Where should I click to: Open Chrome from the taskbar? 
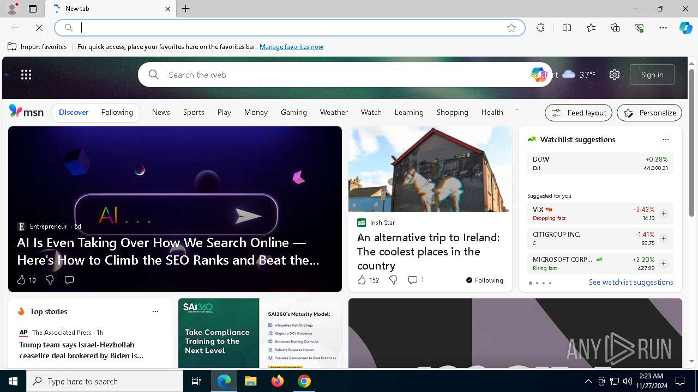[304, 381]
